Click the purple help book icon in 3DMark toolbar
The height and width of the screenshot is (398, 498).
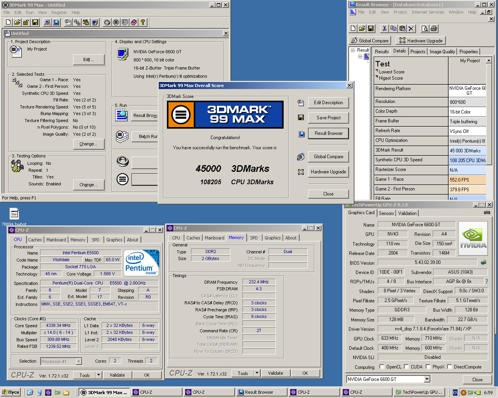[134, 22]
